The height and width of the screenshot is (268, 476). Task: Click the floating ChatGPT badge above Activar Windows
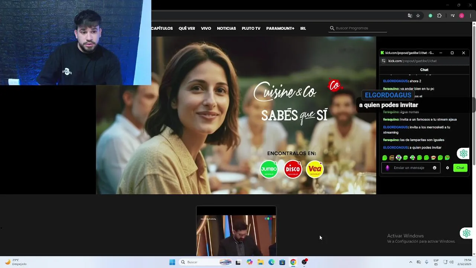(x=466, y=233)
